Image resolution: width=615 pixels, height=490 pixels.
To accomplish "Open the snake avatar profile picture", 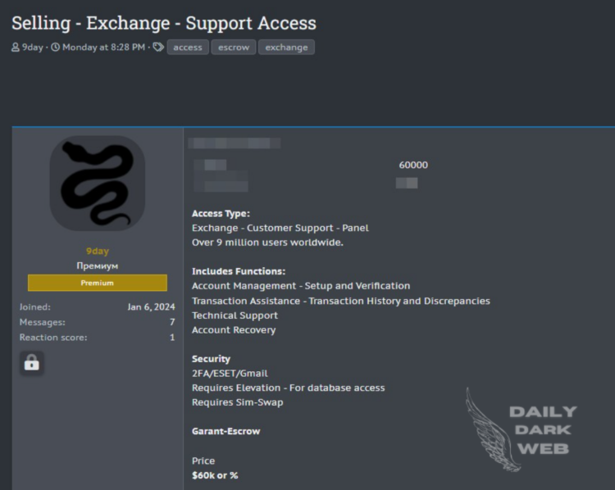I will pyautogui.click(x=98, y=184).
